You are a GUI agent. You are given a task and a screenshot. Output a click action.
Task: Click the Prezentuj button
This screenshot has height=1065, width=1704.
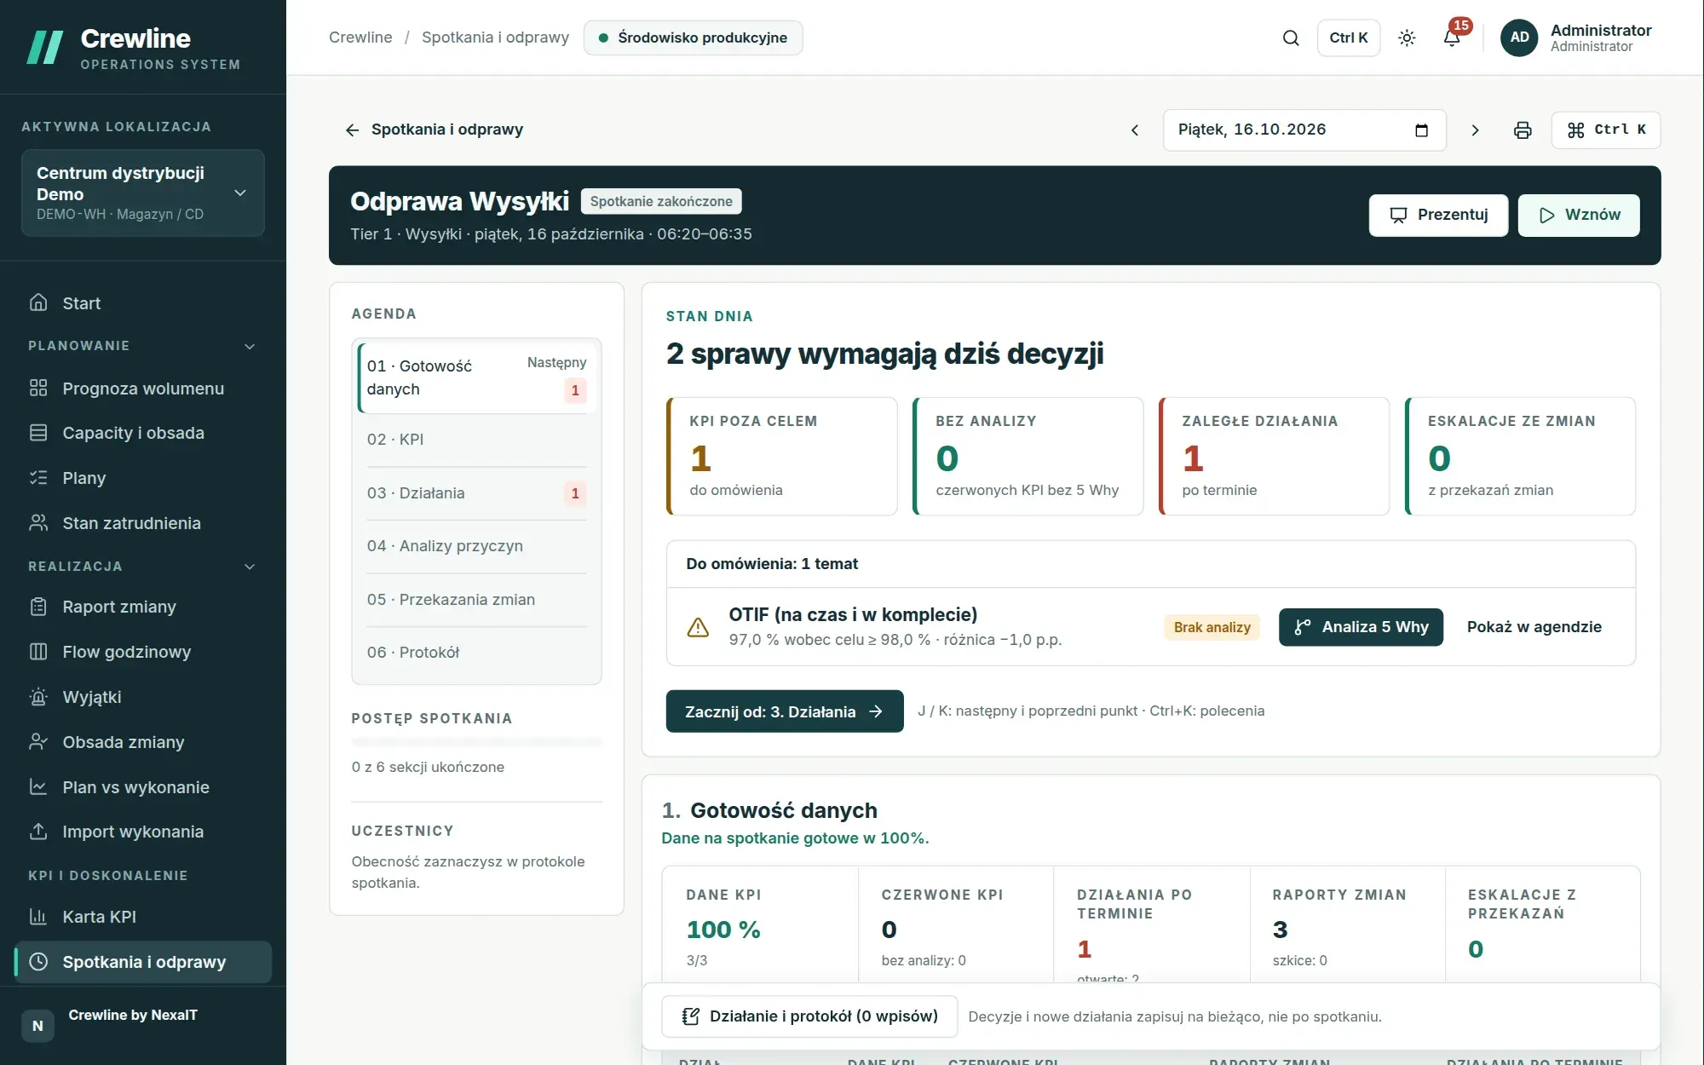[1438, 216]
